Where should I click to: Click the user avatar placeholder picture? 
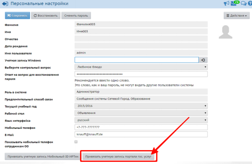[226, 32]
